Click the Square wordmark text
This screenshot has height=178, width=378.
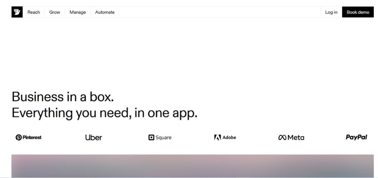pyautogui.click(x=163, y=137)
